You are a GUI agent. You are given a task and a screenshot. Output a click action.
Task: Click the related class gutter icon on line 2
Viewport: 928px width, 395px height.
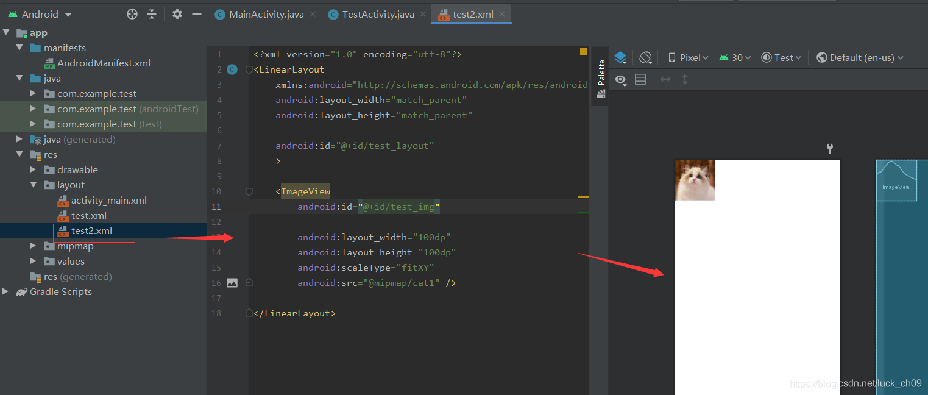[x=232, y=69]
